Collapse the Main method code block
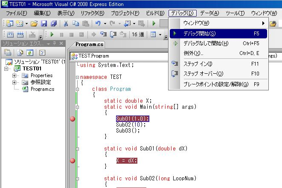The height and width of the screenshot is (188, 282). click(77, 107)
